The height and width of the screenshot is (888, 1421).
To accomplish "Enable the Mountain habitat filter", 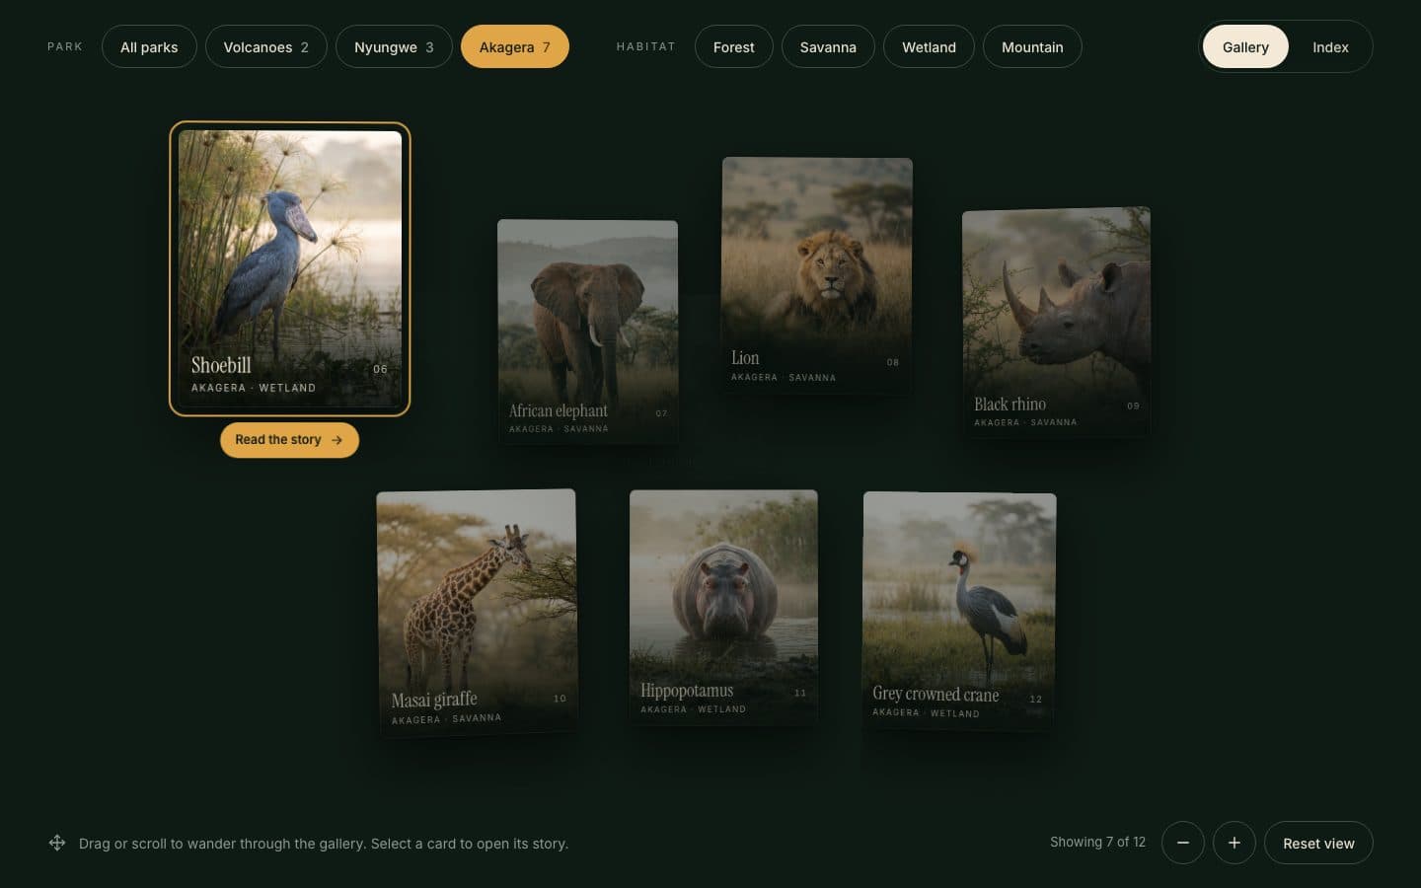I will (1032, 46).
